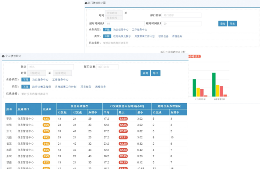Image resolution: width=260 pixels, height=169 pixels.
Task: Click the 54% completion rate badge
Action: point(46,144)
